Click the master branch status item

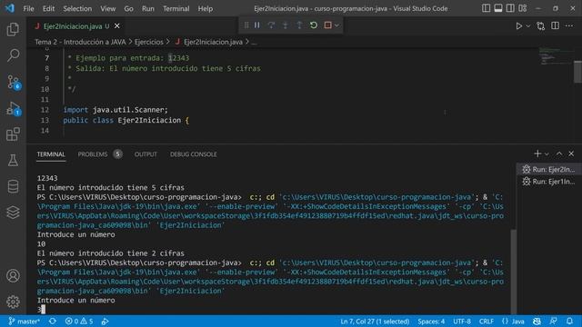click(25, 321)
